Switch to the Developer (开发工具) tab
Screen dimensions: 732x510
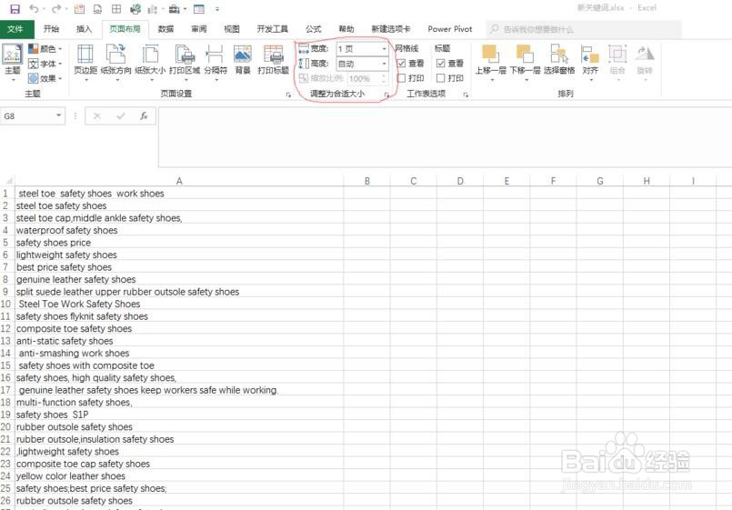pos(272,29)
